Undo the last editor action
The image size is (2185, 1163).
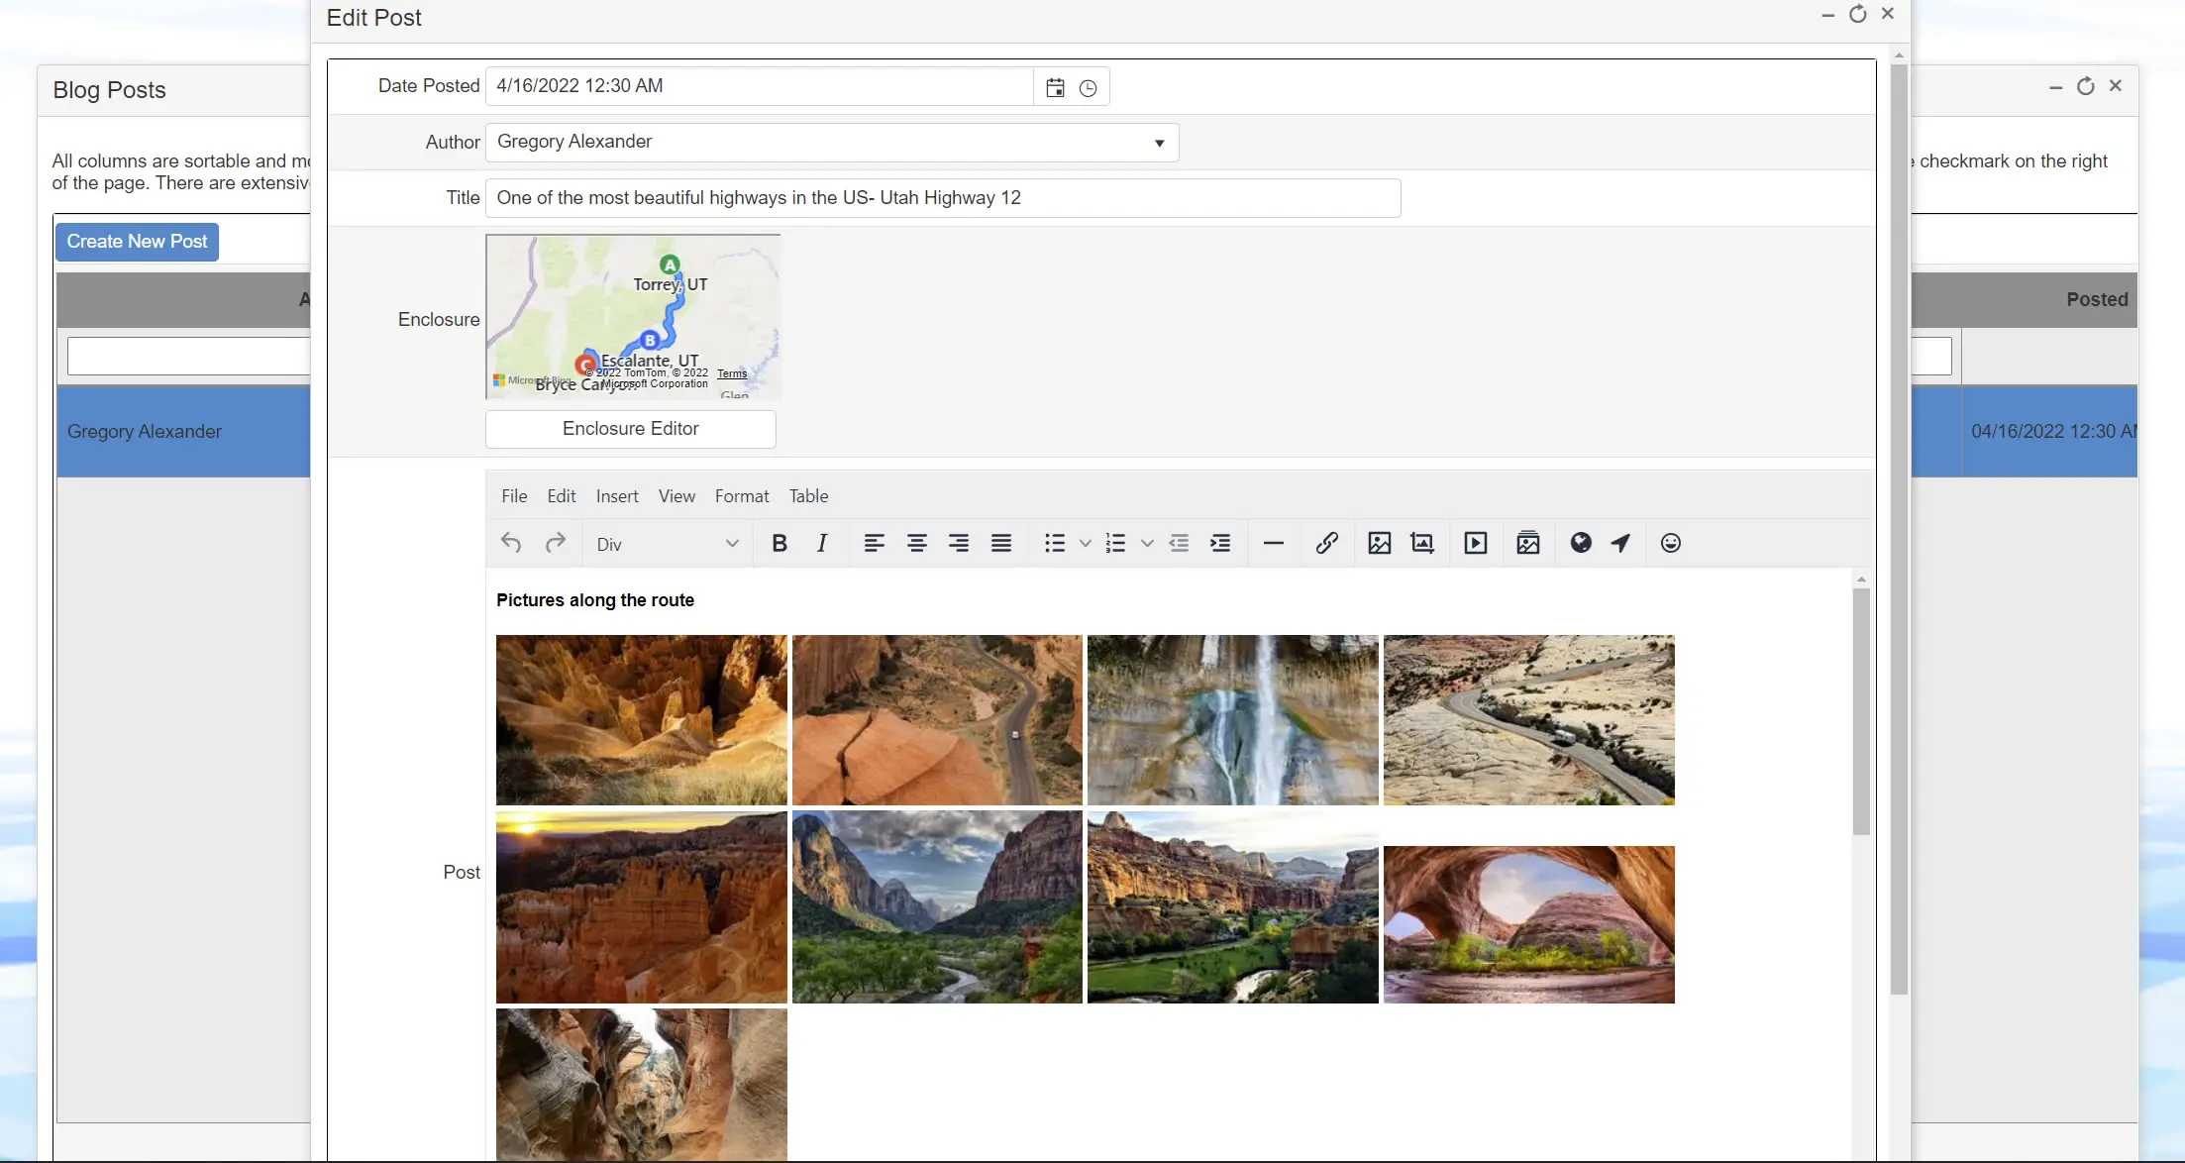tap(511, 543)
